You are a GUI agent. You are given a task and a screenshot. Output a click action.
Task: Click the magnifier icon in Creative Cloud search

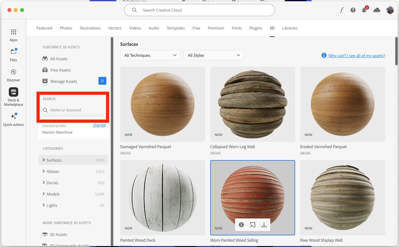click(x=134, y=10)
